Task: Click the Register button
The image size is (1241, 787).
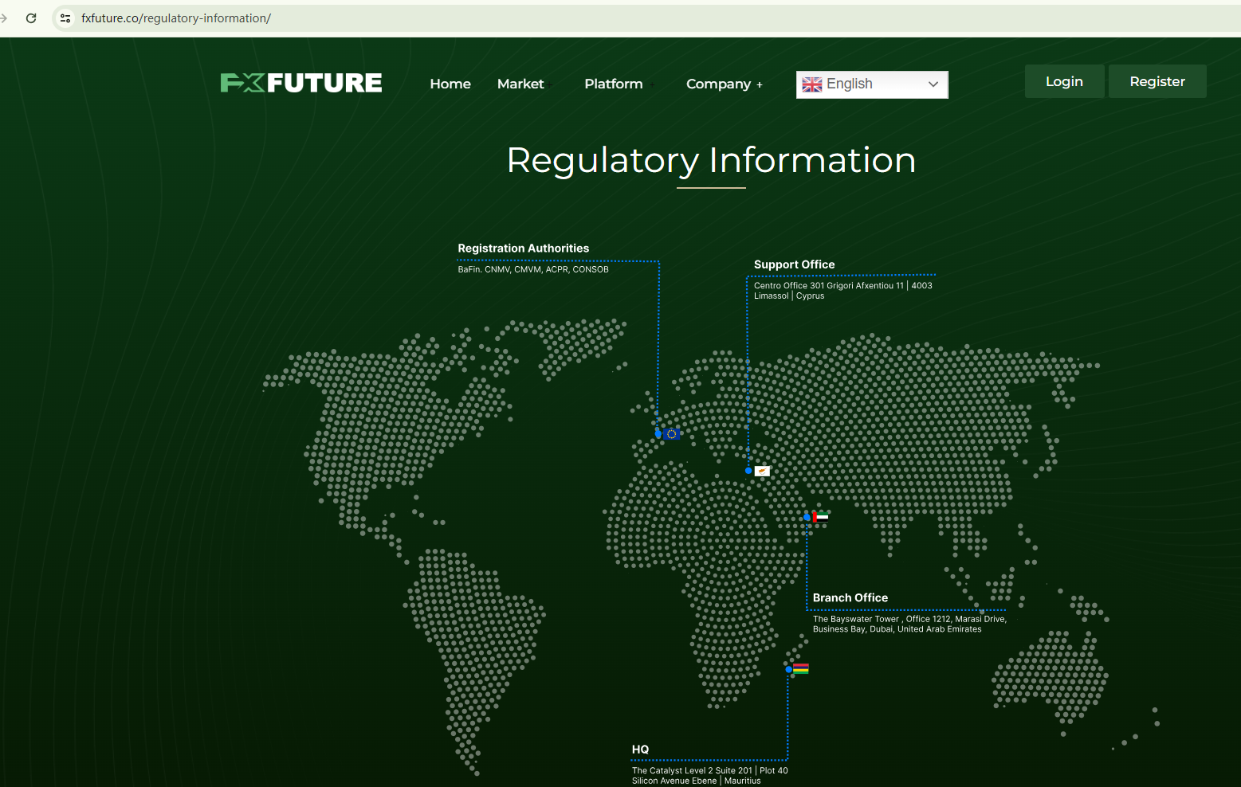Action: tap(1157, 81)
